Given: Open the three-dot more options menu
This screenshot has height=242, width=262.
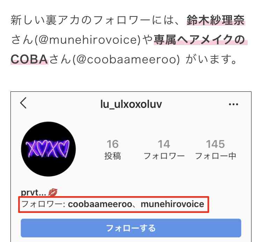Looking at the screenshot, I should pos(233,104).
